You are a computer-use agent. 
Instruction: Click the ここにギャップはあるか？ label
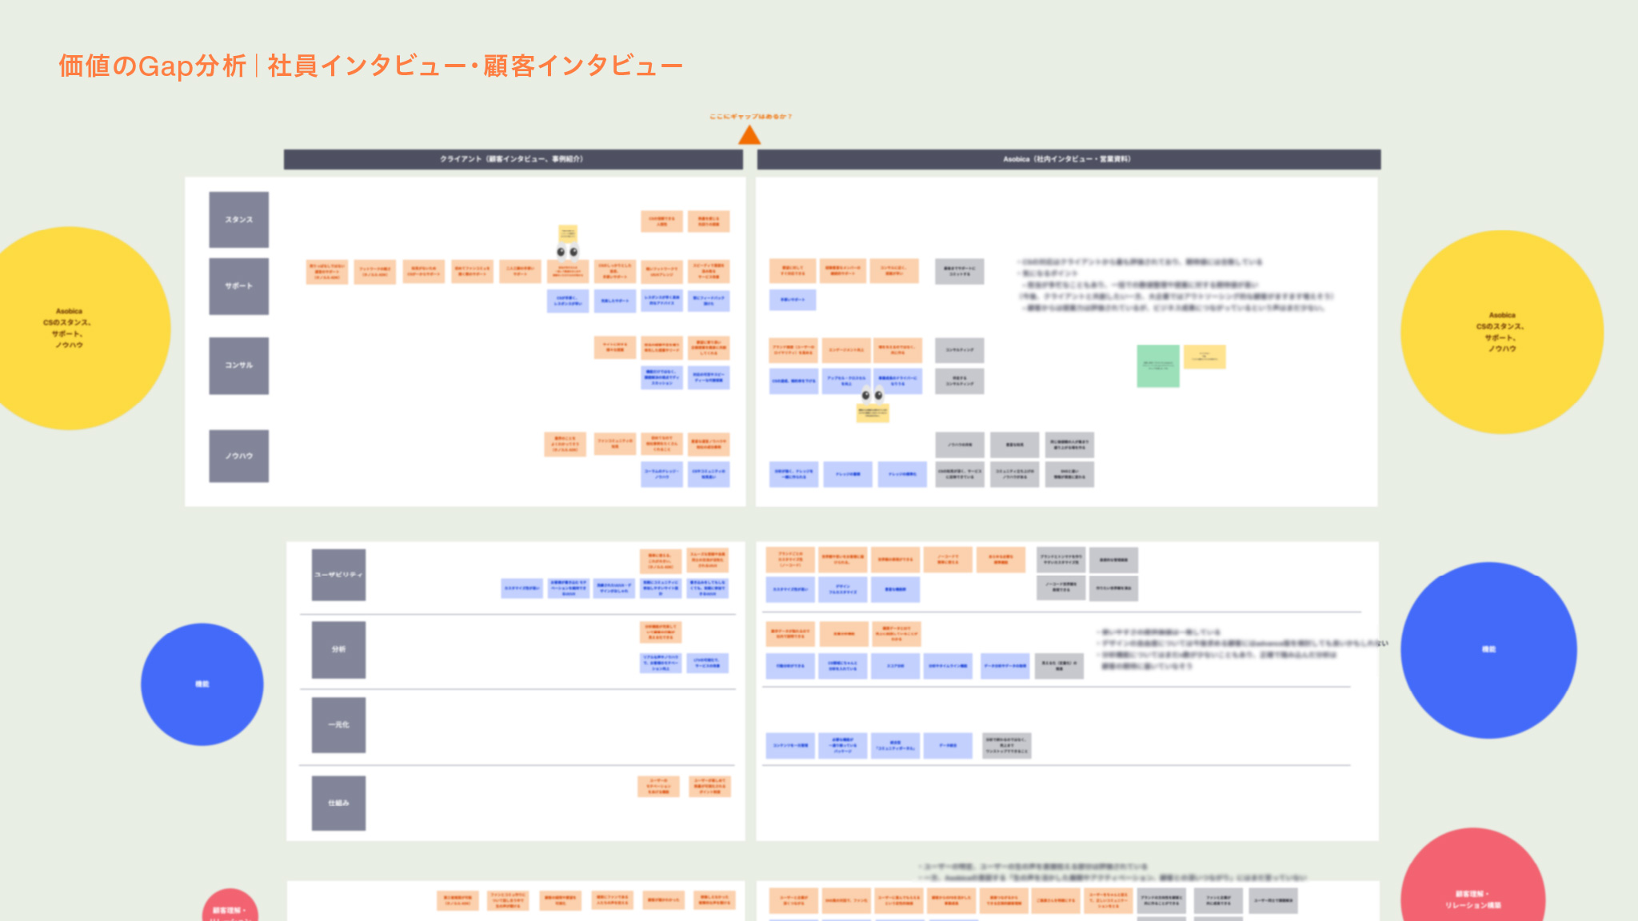pos(750,115)
